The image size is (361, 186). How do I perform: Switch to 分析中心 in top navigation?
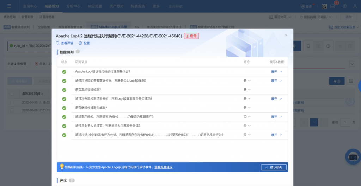click(73, 6)
